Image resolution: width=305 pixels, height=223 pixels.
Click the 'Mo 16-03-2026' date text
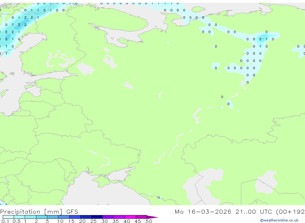203,212
